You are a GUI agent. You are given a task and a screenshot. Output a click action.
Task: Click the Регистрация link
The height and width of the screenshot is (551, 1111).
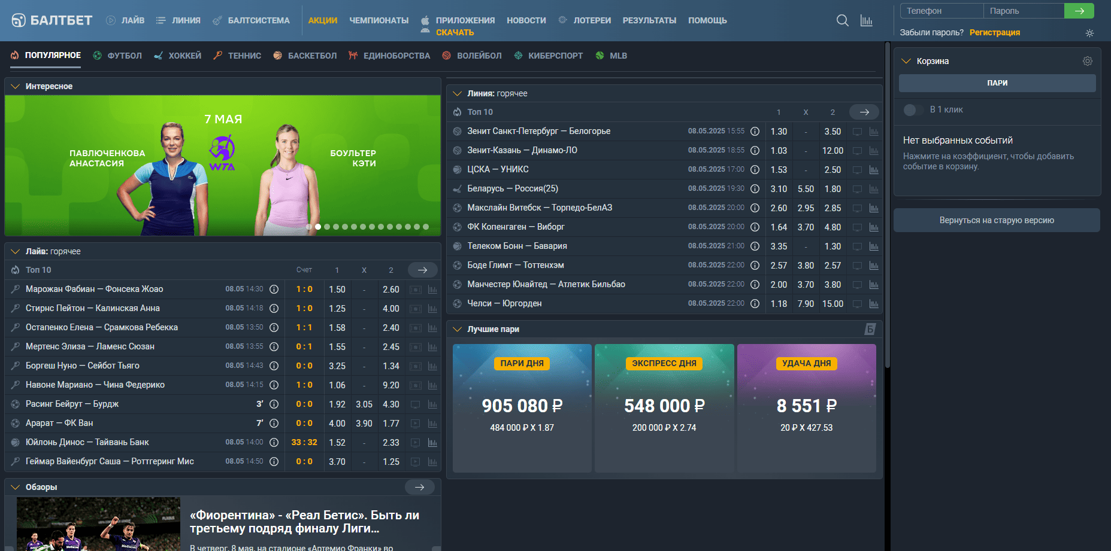click(994, 32)
